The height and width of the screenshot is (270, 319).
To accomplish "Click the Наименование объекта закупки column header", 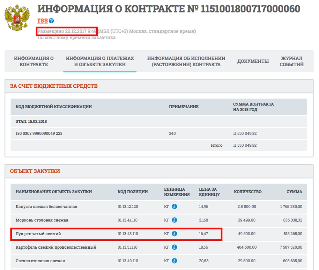I will (x=54, y=192).
